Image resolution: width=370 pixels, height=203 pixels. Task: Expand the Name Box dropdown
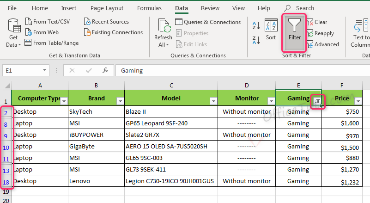point(44,70)
